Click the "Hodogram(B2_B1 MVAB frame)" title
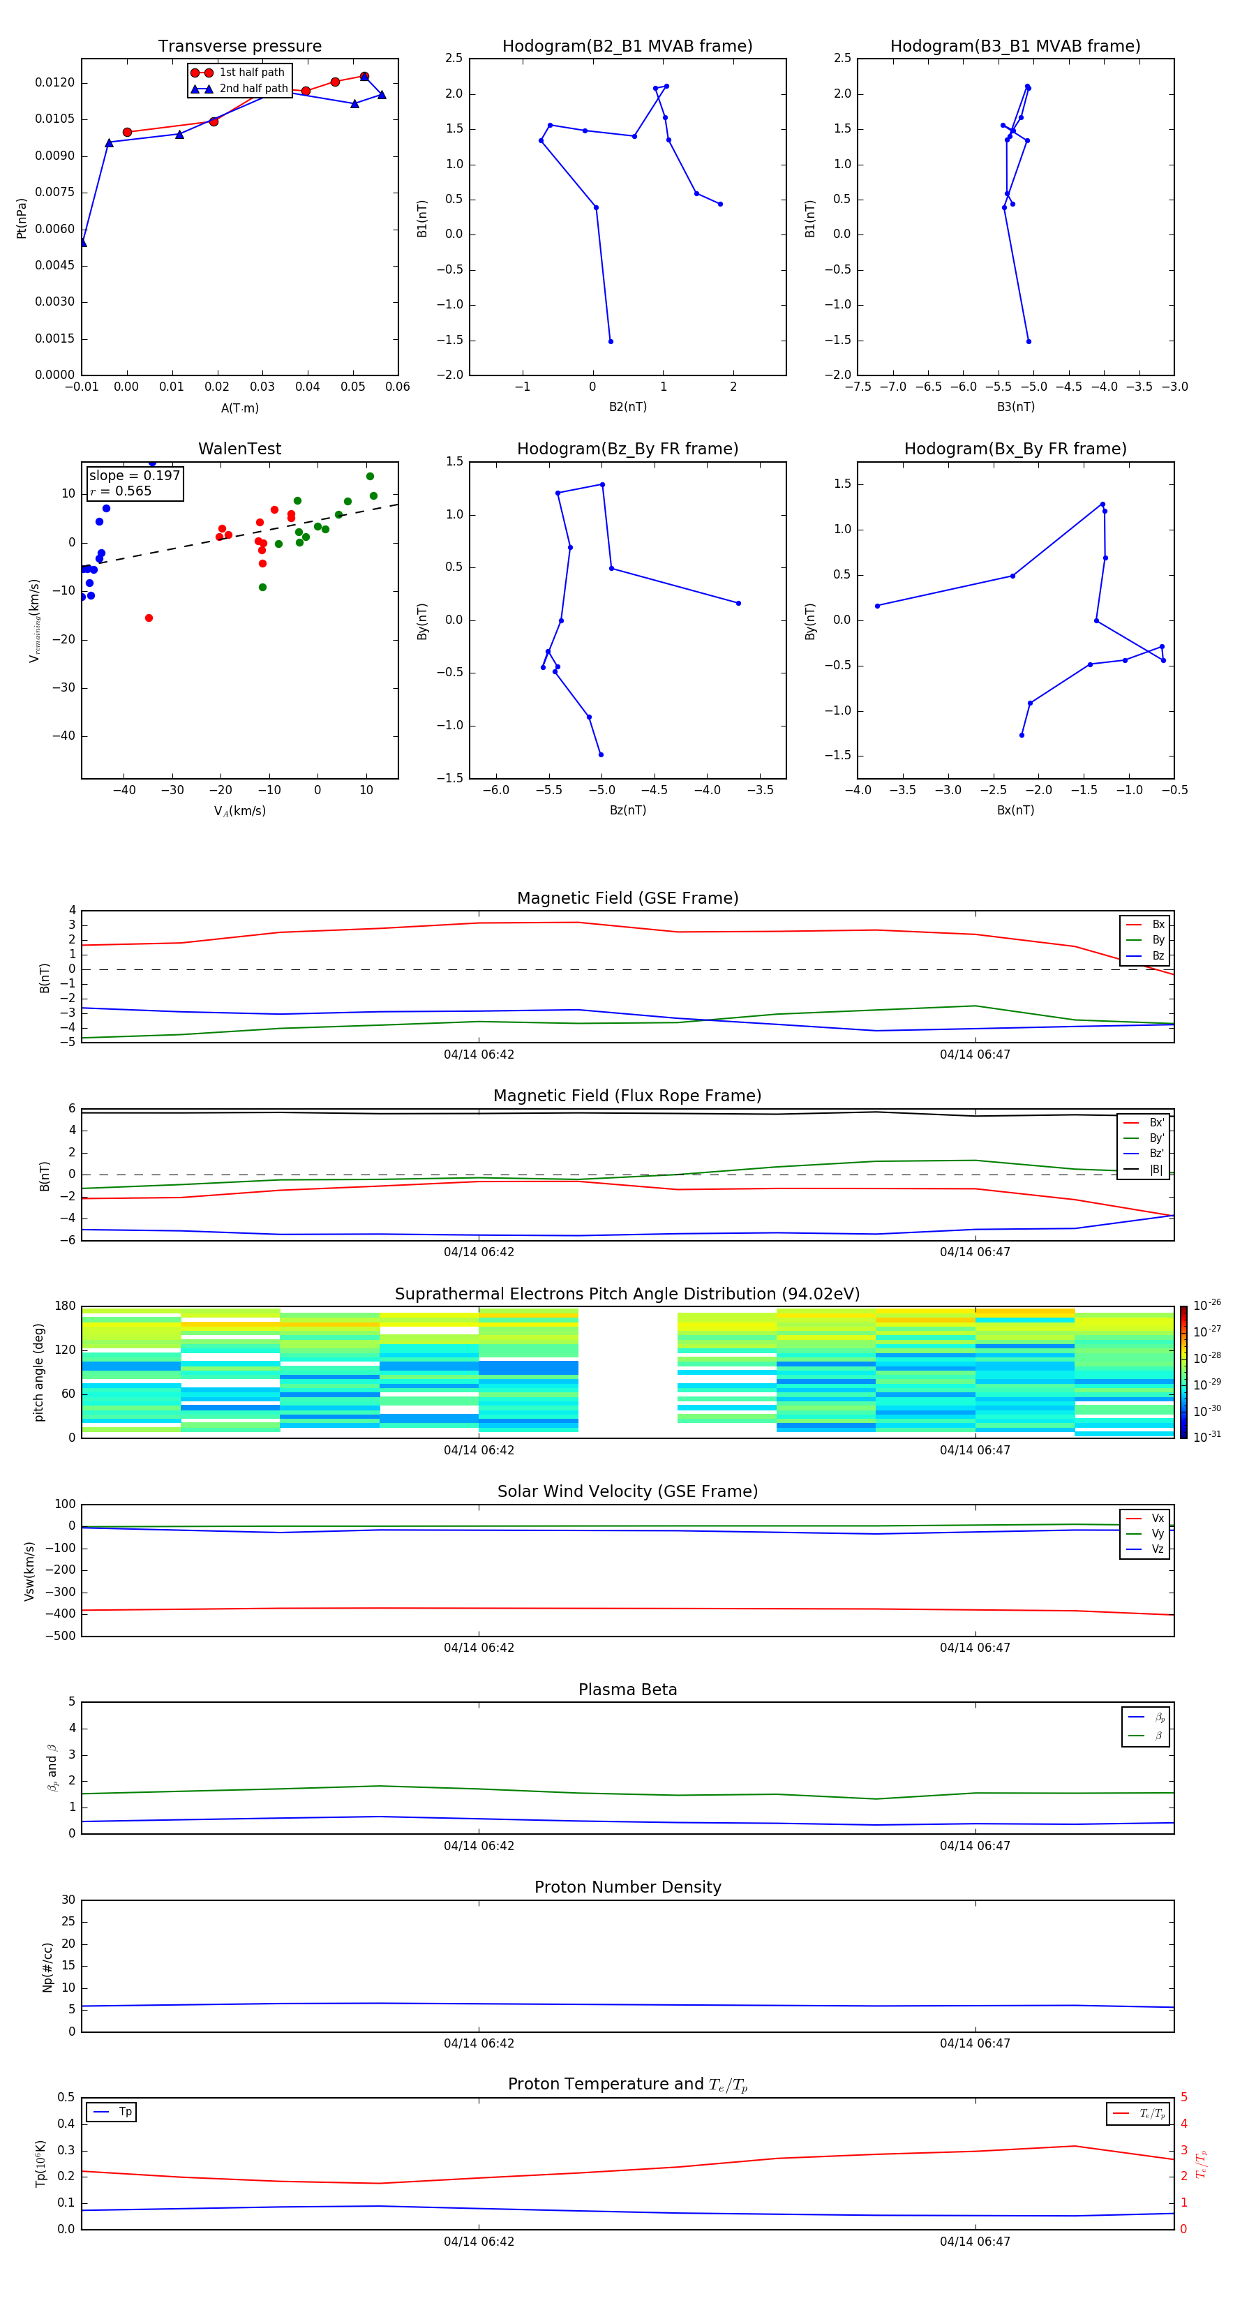This screenshot has width=1256, height=2303. pyautogui.click(x=627, y=47)
